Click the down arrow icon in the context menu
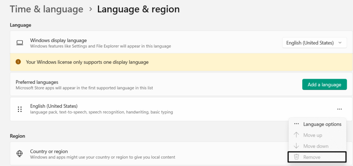The image size is (353, 166). [x=296, y=146]
